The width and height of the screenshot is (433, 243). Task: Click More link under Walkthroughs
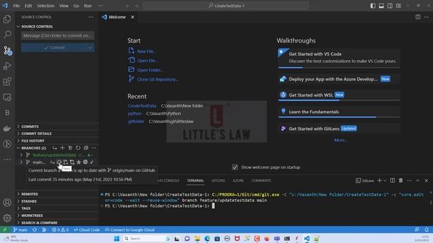click(340, 140)
